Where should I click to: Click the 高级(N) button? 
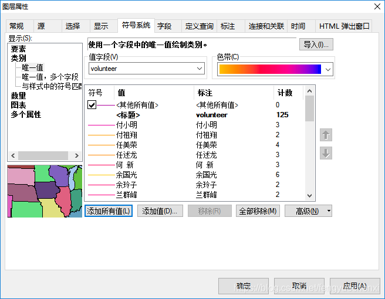click(x=307, y=211)
